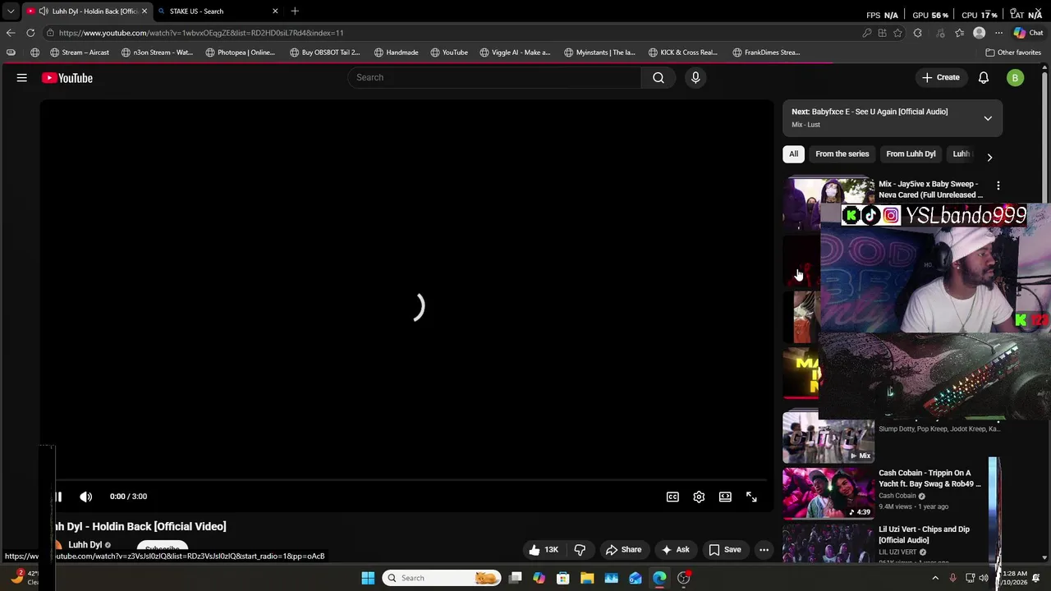Open the Stream - Aircast bookmark
The width and height of the screenshot is (1051, 591).
(x=79, y=53)
